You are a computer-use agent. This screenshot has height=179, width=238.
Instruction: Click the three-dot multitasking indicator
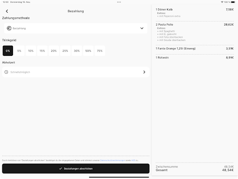coord(119,2)
